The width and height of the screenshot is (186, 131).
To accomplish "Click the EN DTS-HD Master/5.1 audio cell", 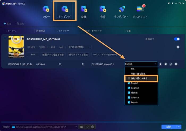I will [x=103, y=64].
